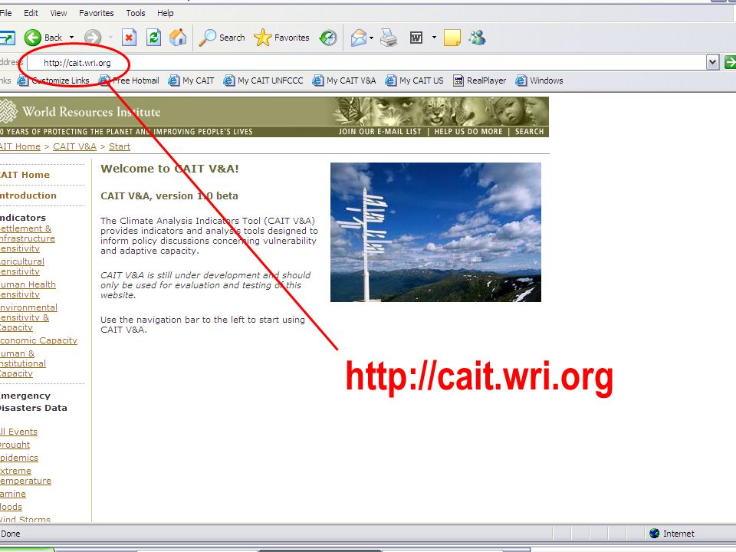Viewport: 736px width, 552px height.
Task: Click the Internet zone status icon
Action: click(654, 534)
